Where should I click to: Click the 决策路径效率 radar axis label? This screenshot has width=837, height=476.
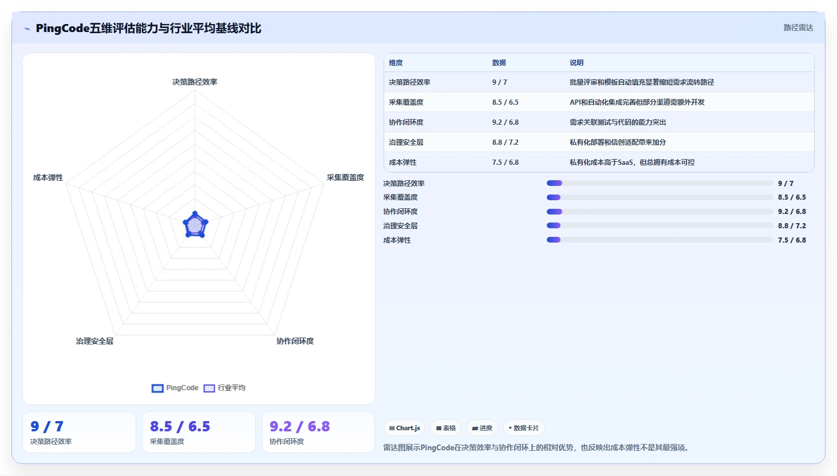click(195, 82)
